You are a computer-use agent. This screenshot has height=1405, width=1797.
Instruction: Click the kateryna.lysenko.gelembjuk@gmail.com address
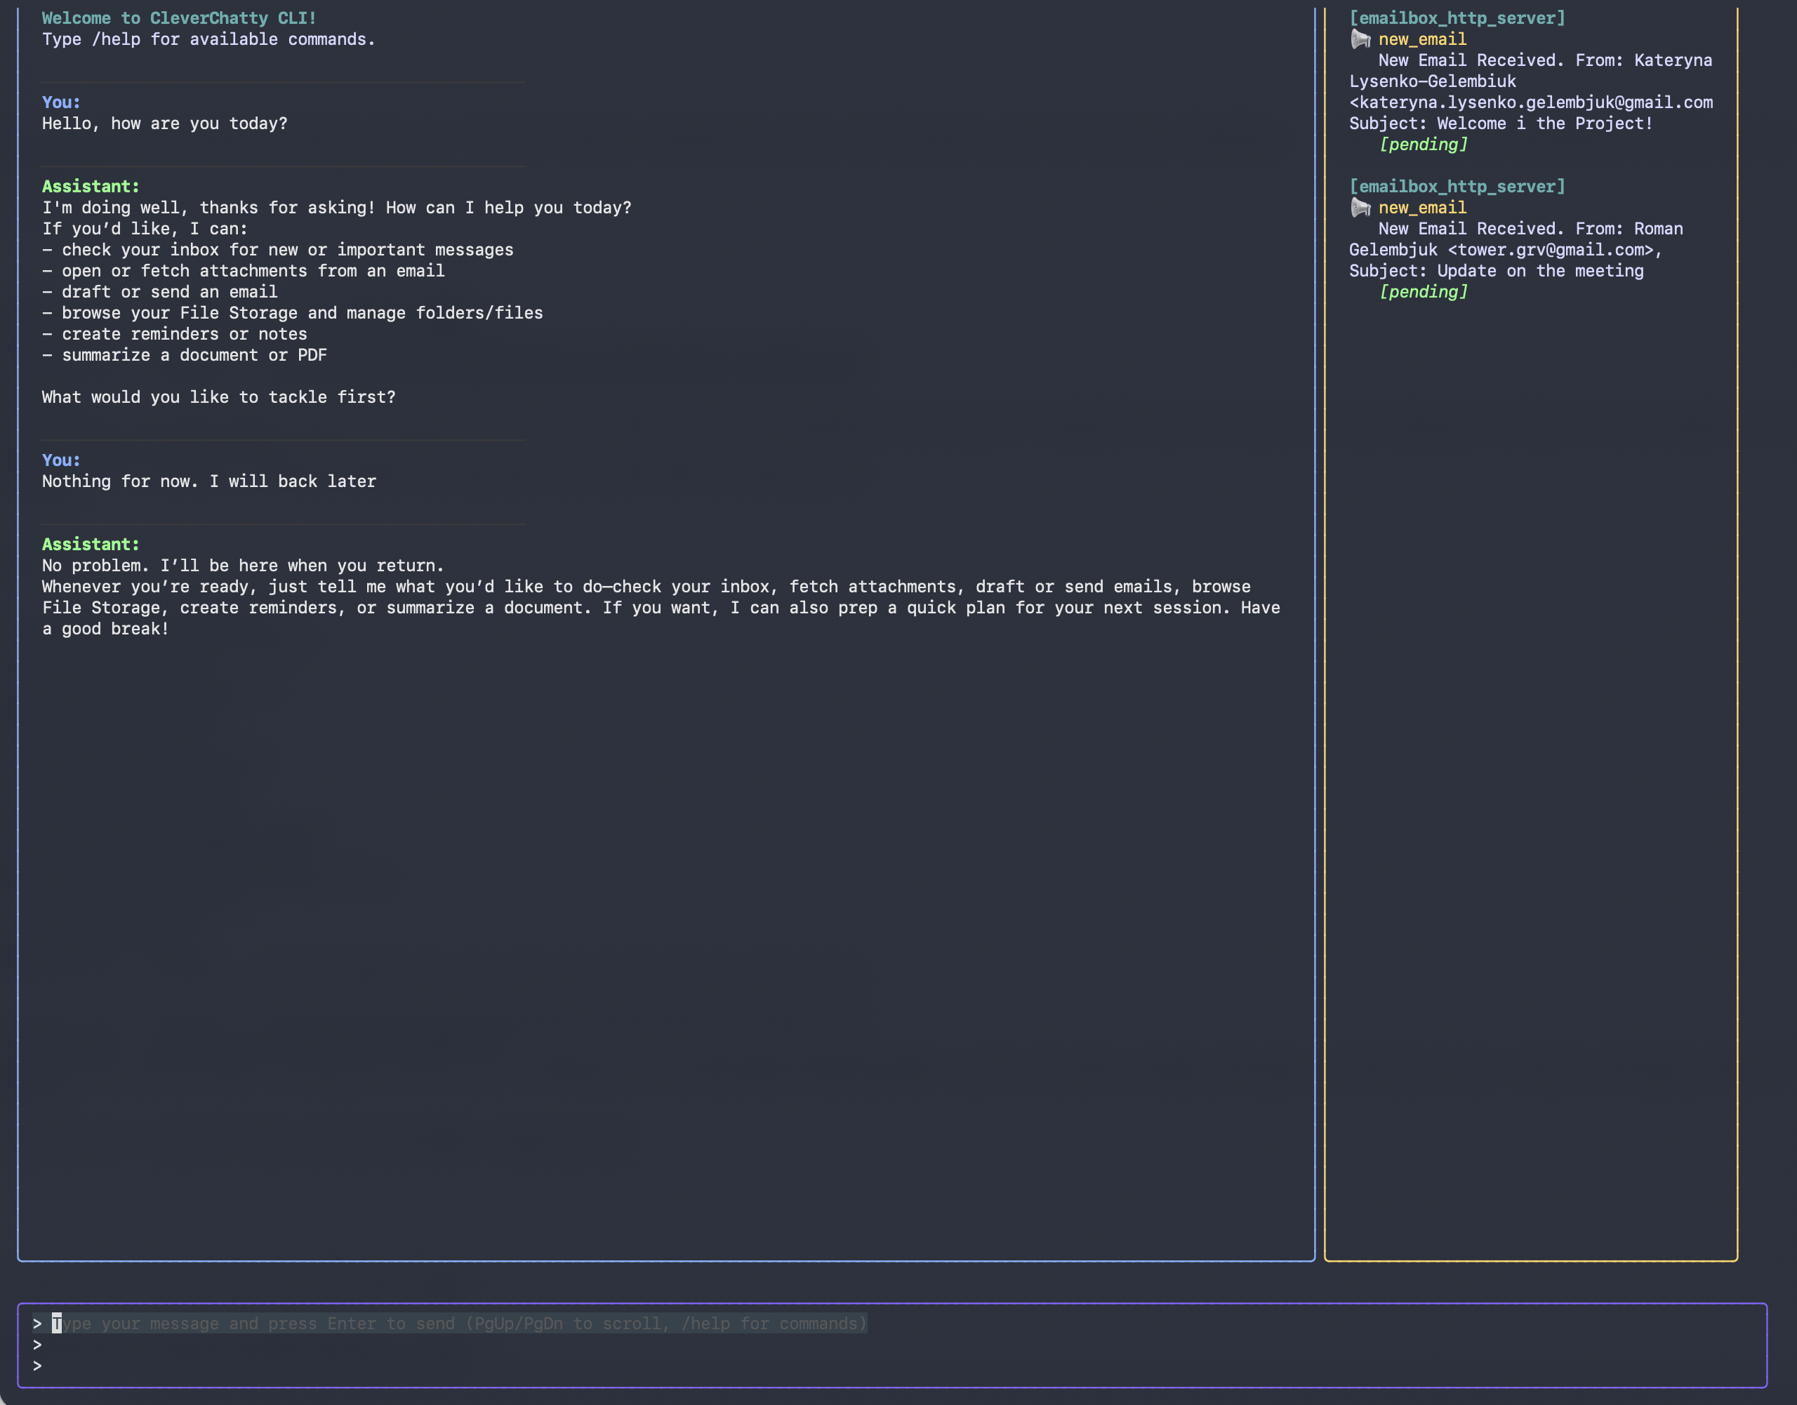(x=1535, y=102)
